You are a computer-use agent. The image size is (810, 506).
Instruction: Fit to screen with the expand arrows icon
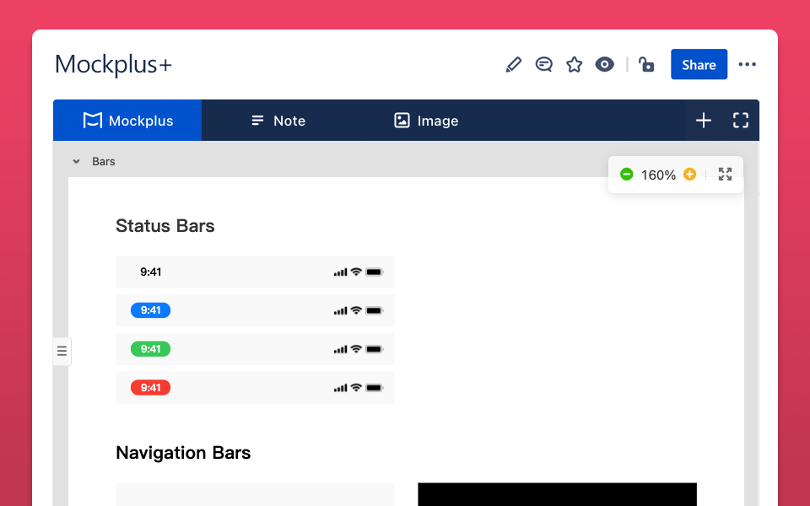pos(726,174)
